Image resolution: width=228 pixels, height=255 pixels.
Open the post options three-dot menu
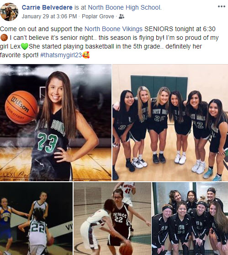pos(221,6)
